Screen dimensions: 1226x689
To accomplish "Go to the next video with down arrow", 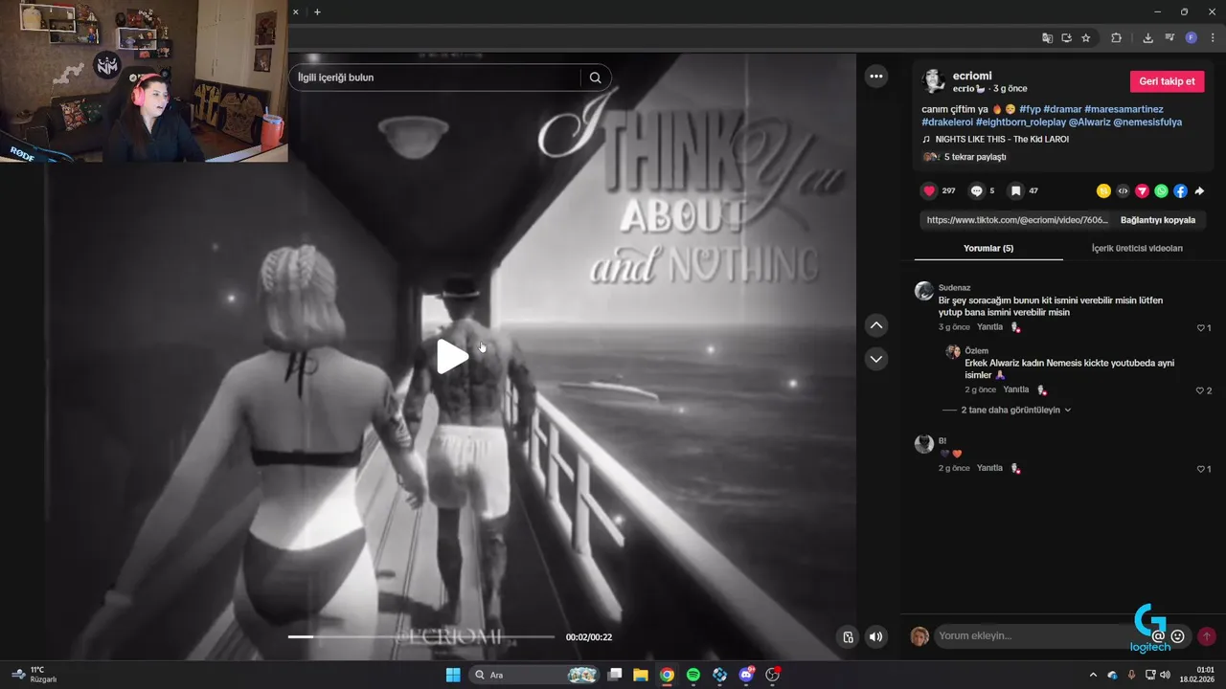I will pos(876,359).
